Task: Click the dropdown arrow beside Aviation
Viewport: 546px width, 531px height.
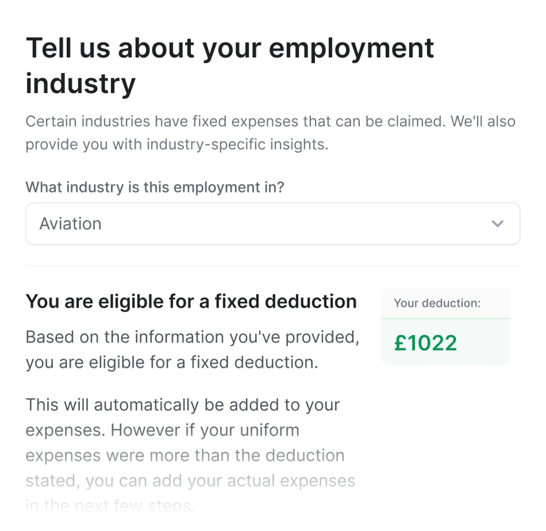Action: pos(497,224)
